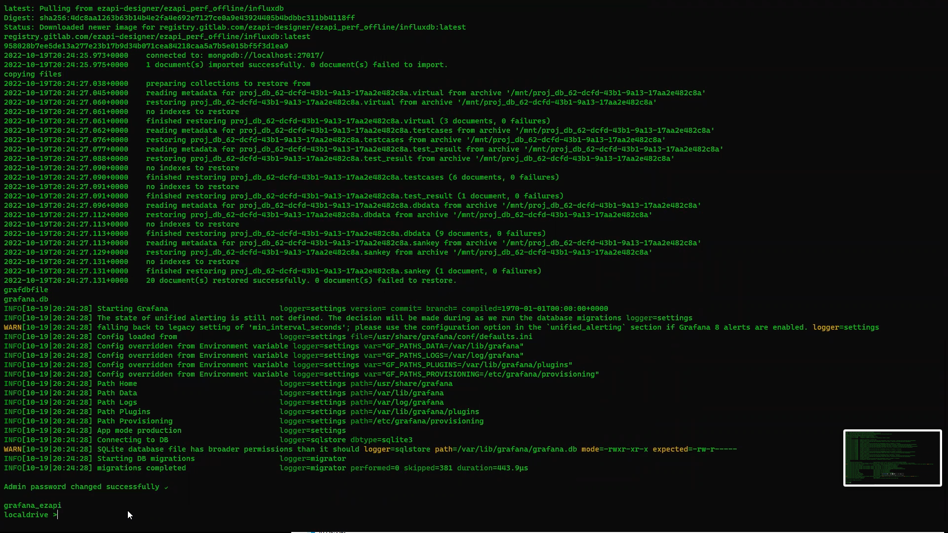Click the 'Starting Grafana' log message
This screenshot has width=948, height=533.
[x=132, y=308]
